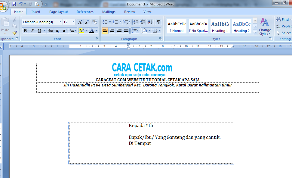Open Print Preview from Quick Access toolbar
292x178 pixels.
37,4
